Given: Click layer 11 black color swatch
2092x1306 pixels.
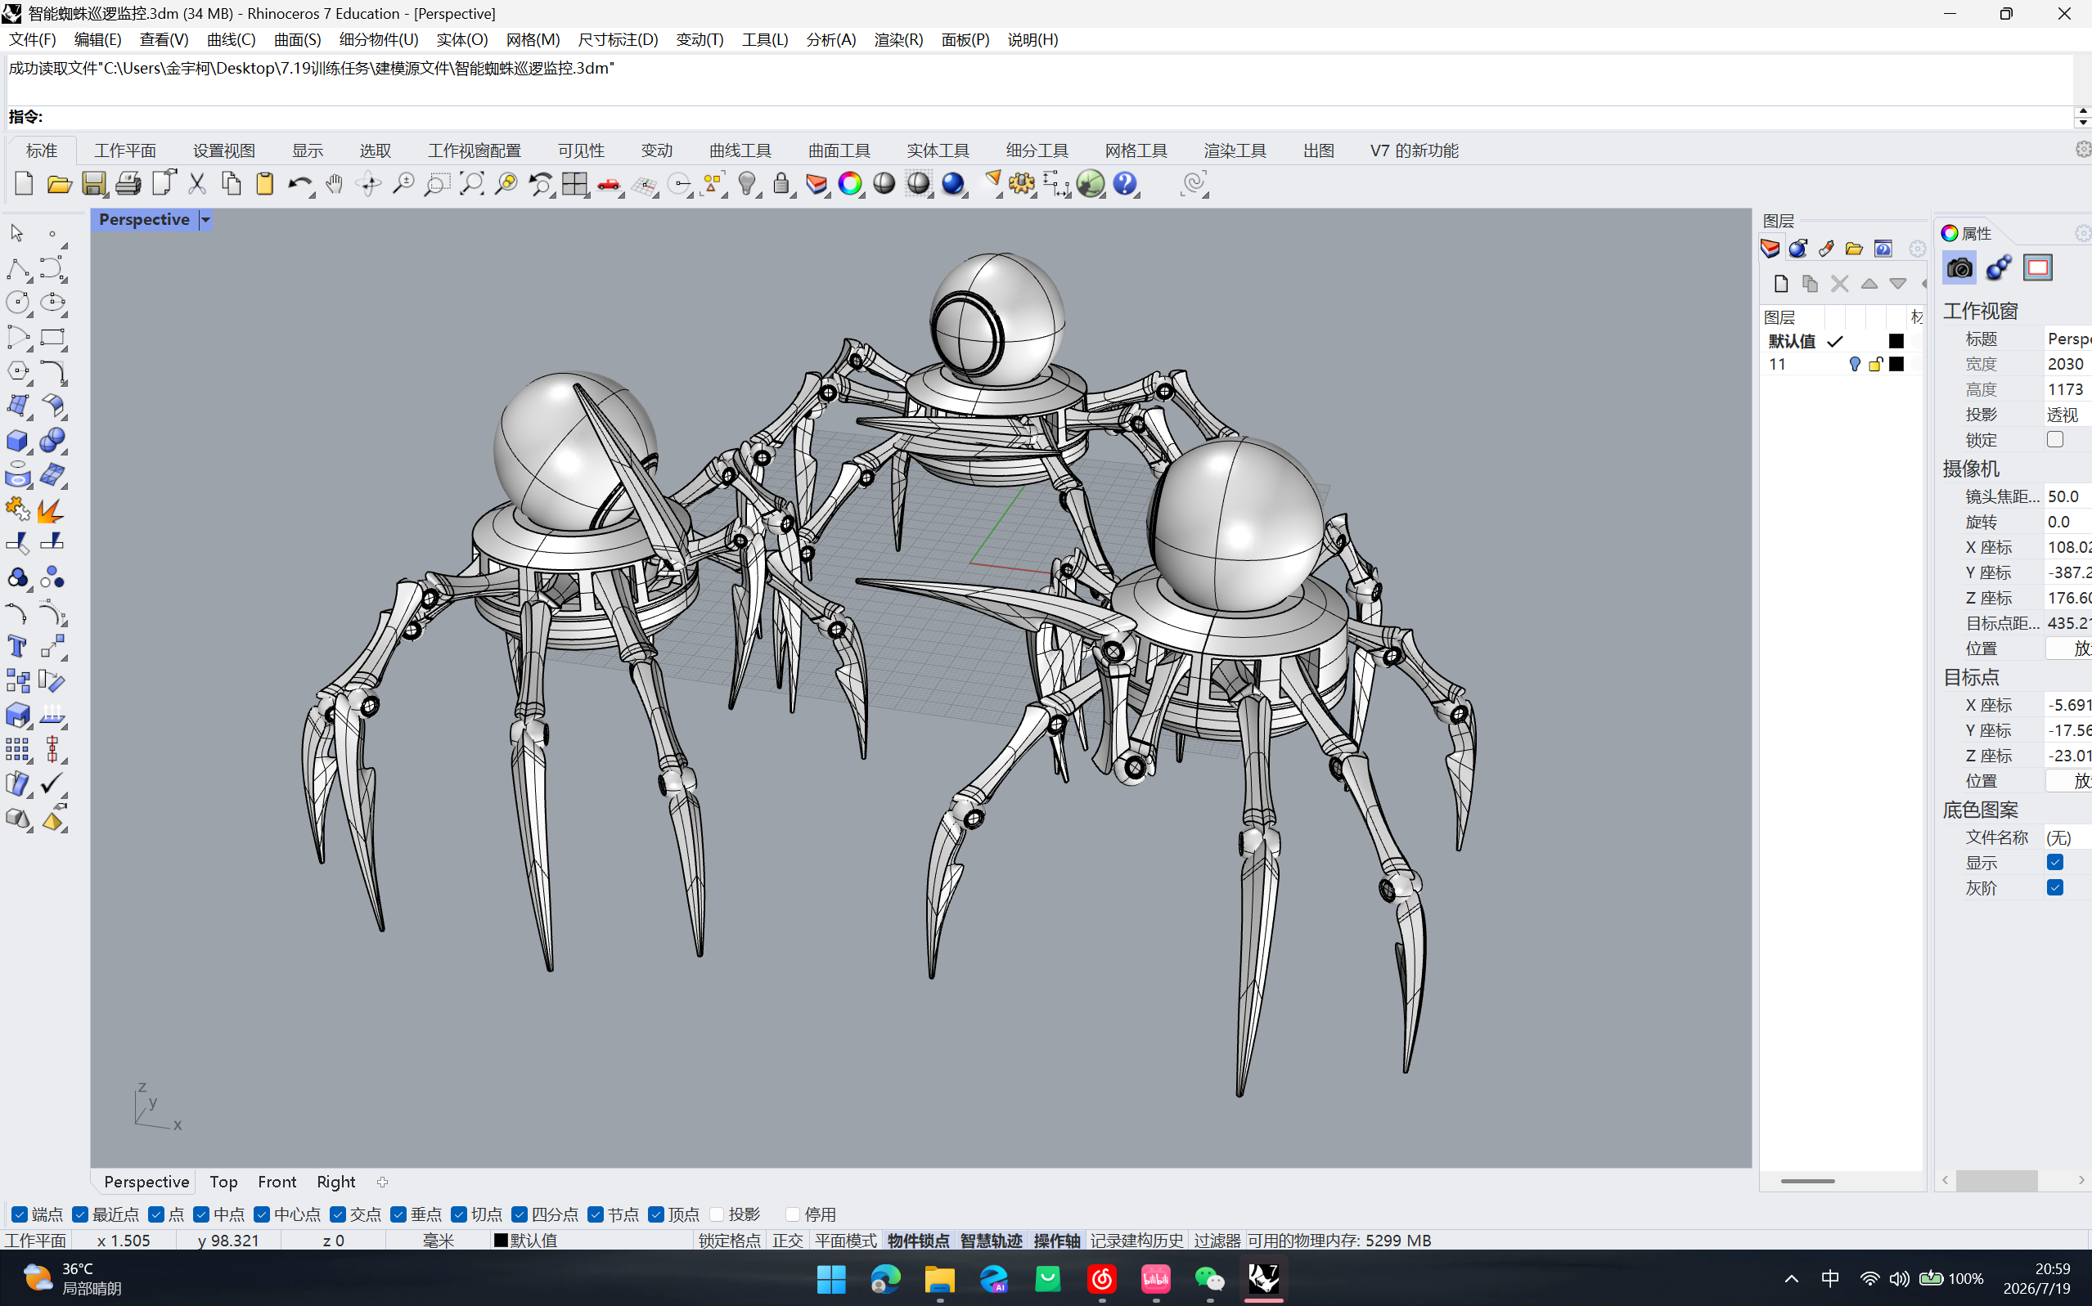Looking at the screenshot, I should [x=1896, y=365].
